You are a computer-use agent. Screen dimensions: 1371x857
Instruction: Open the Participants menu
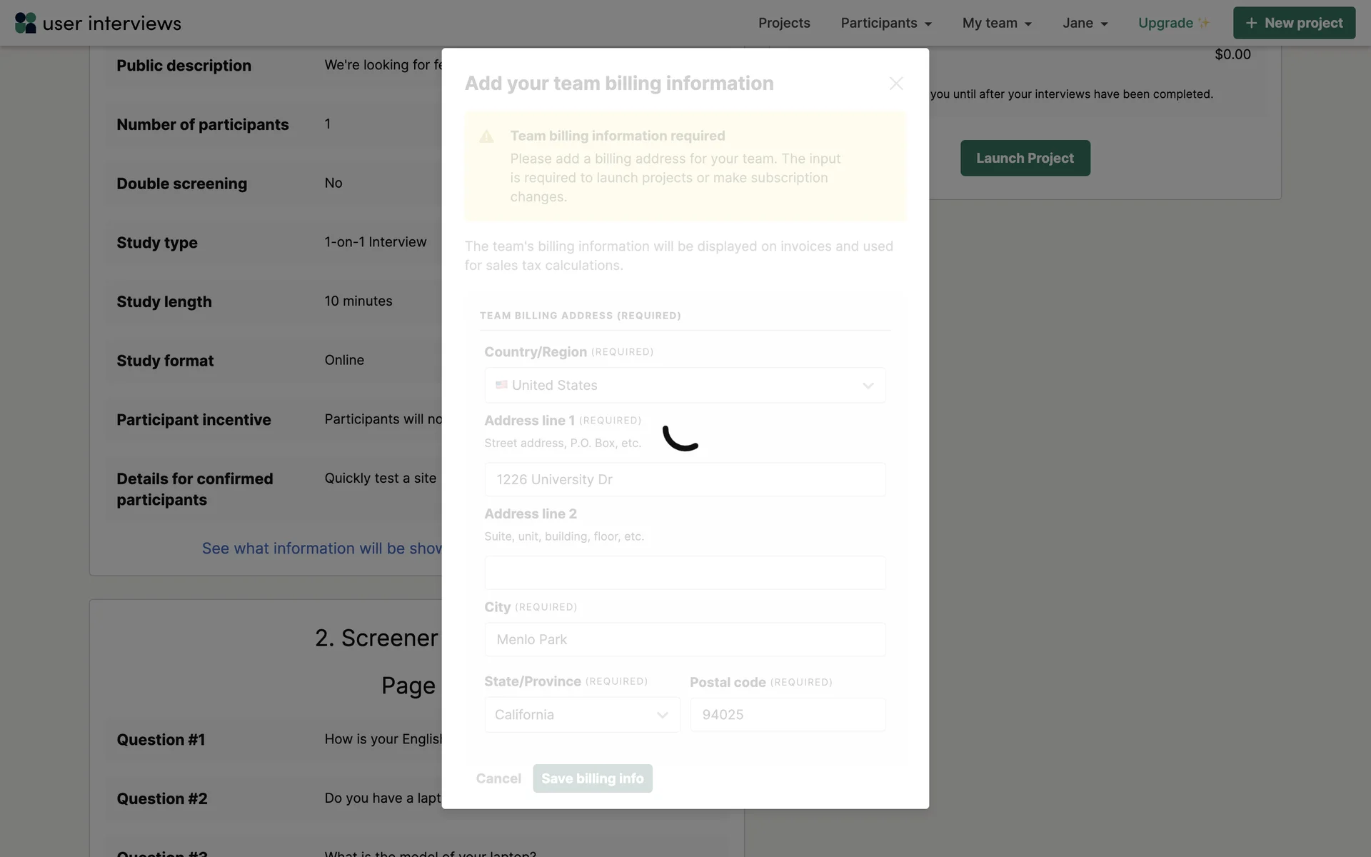tap(885, 23)
